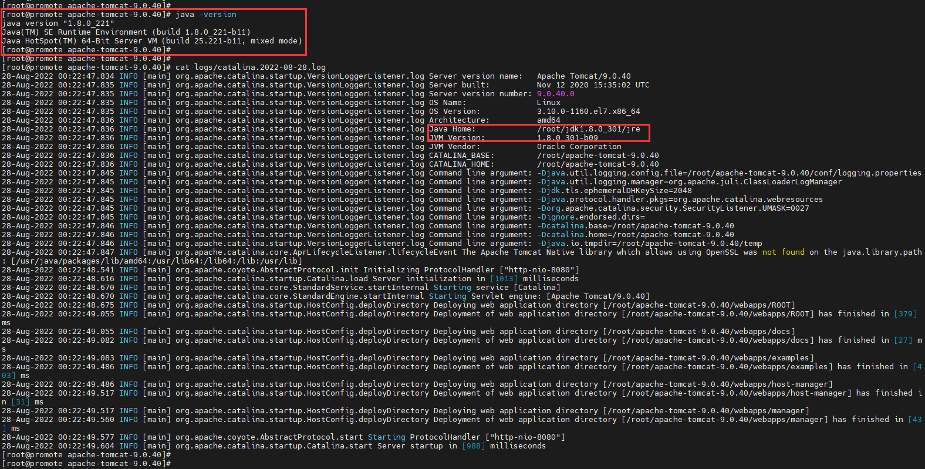
Task: Click the yellow 'not found' warning text
Action: click(784, 252)
